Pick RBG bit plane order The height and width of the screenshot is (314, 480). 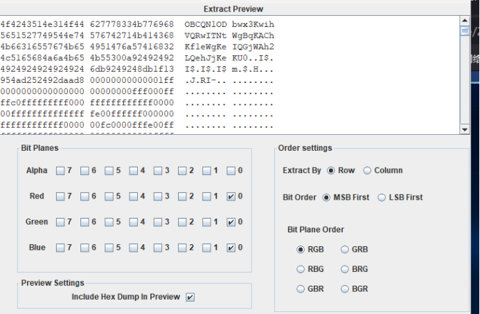click(x=301, y=269)
